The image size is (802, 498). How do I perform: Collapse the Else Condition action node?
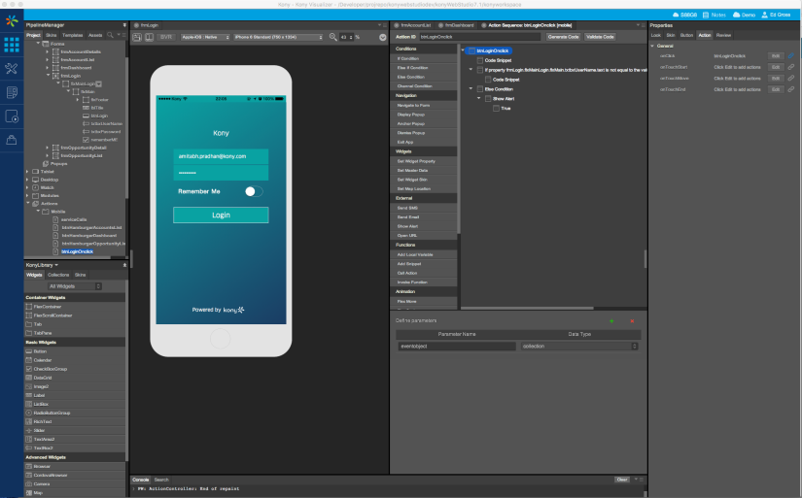[471, 89]
